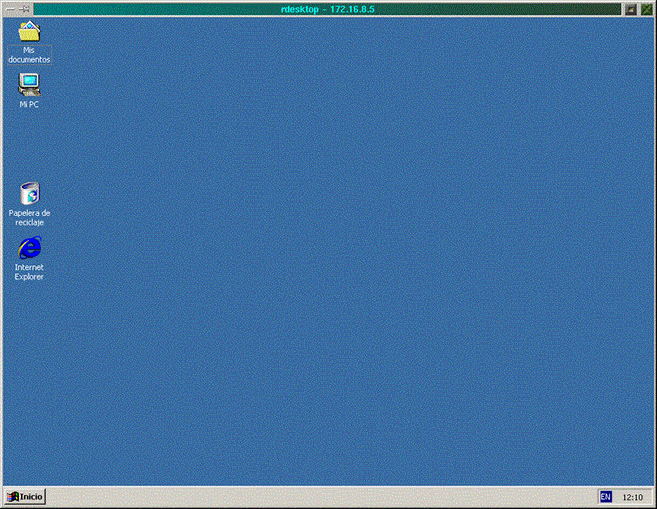Select the Internet Explorer desktop icon
657x509 pixels.
pyautogui.click(x=30, y=248)
